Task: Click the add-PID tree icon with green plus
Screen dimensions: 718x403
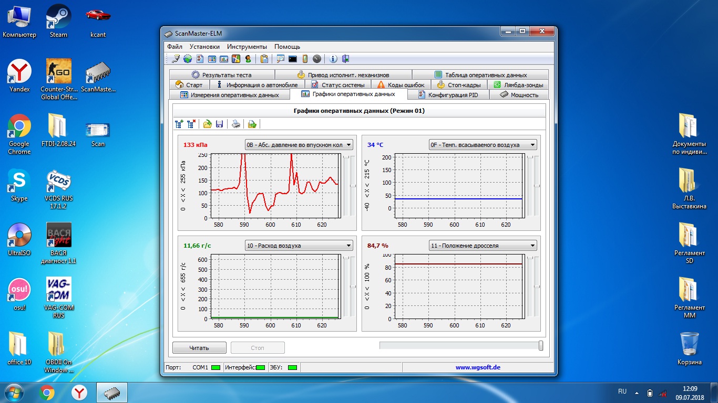Action: pos(179,124)
